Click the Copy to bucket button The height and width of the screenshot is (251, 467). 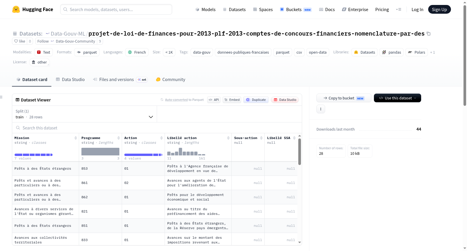coord(344,98)
